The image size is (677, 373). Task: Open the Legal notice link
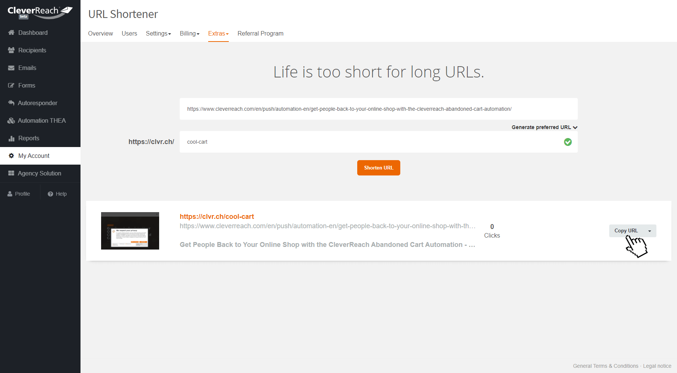click(x=657, y=366)
